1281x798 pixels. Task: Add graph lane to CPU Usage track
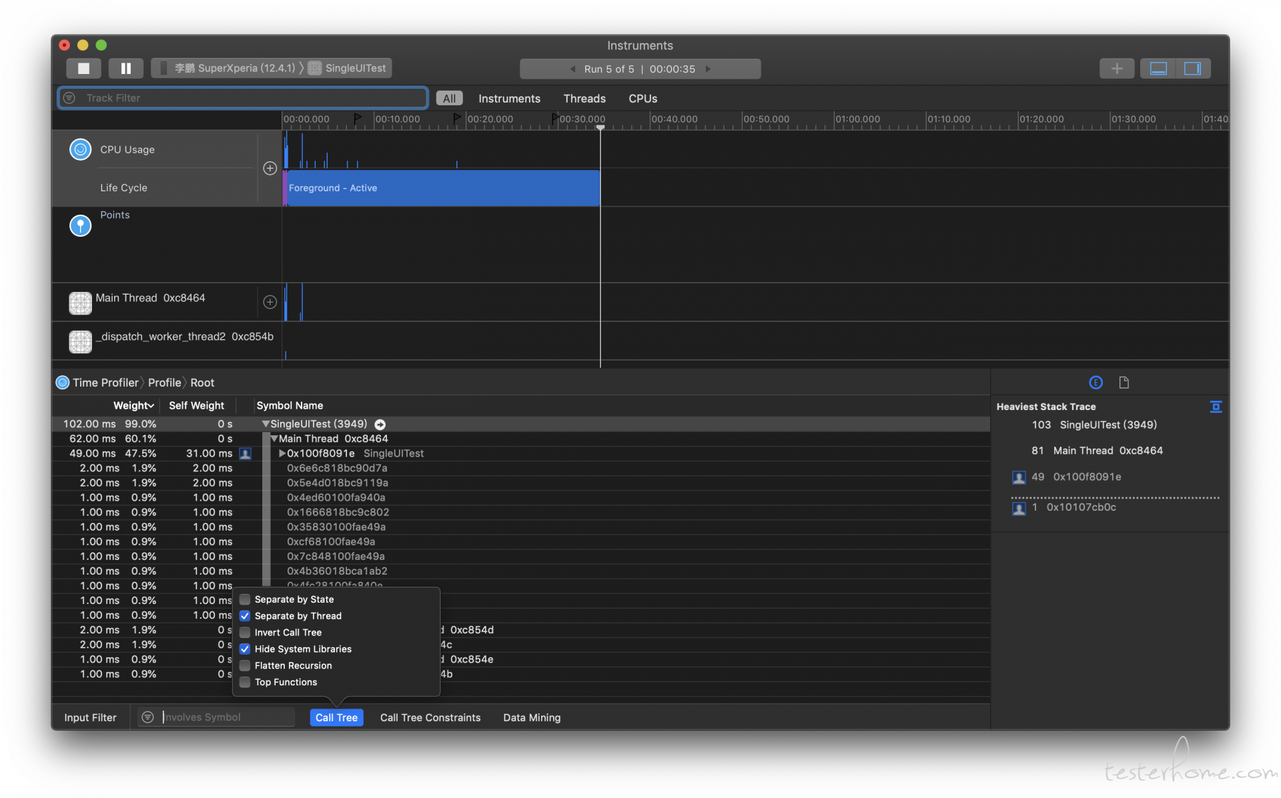point(270,169)
